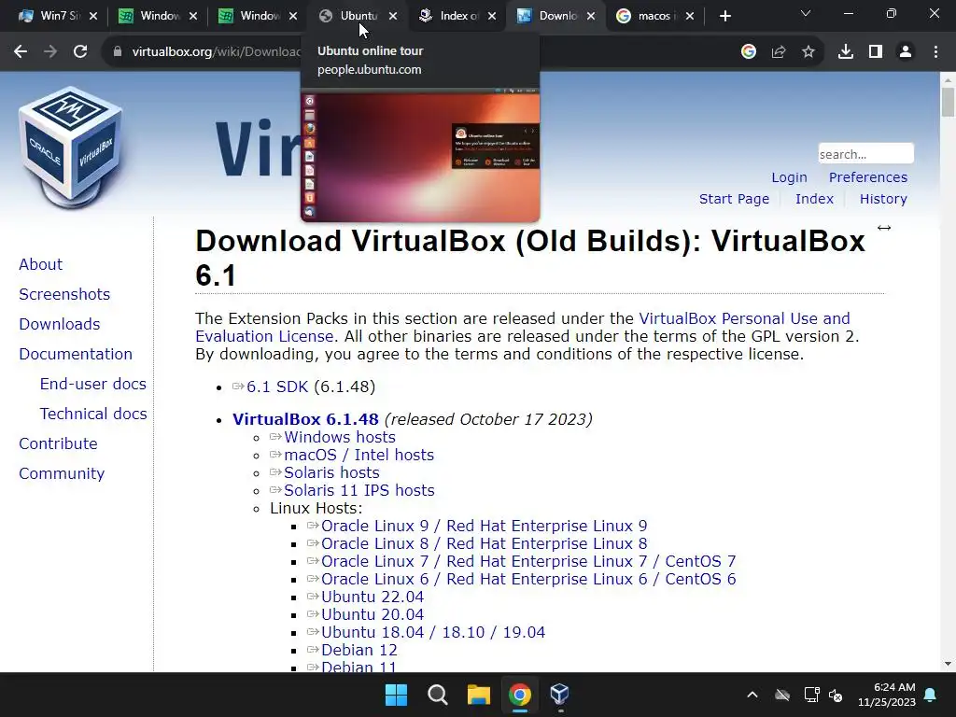Click the address bar URL

(216, 52)
